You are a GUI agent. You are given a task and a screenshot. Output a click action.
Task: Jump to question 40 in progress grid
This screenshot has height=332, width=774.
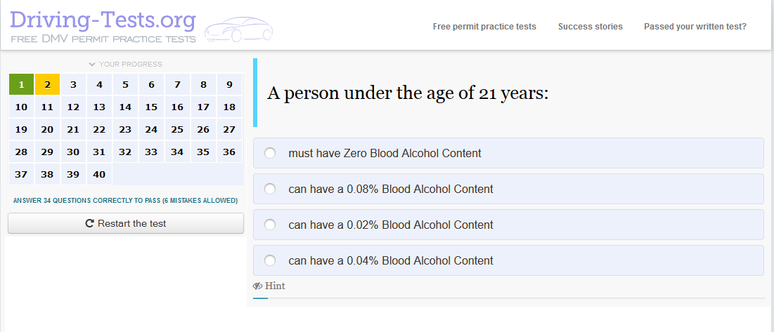[99, 174]
